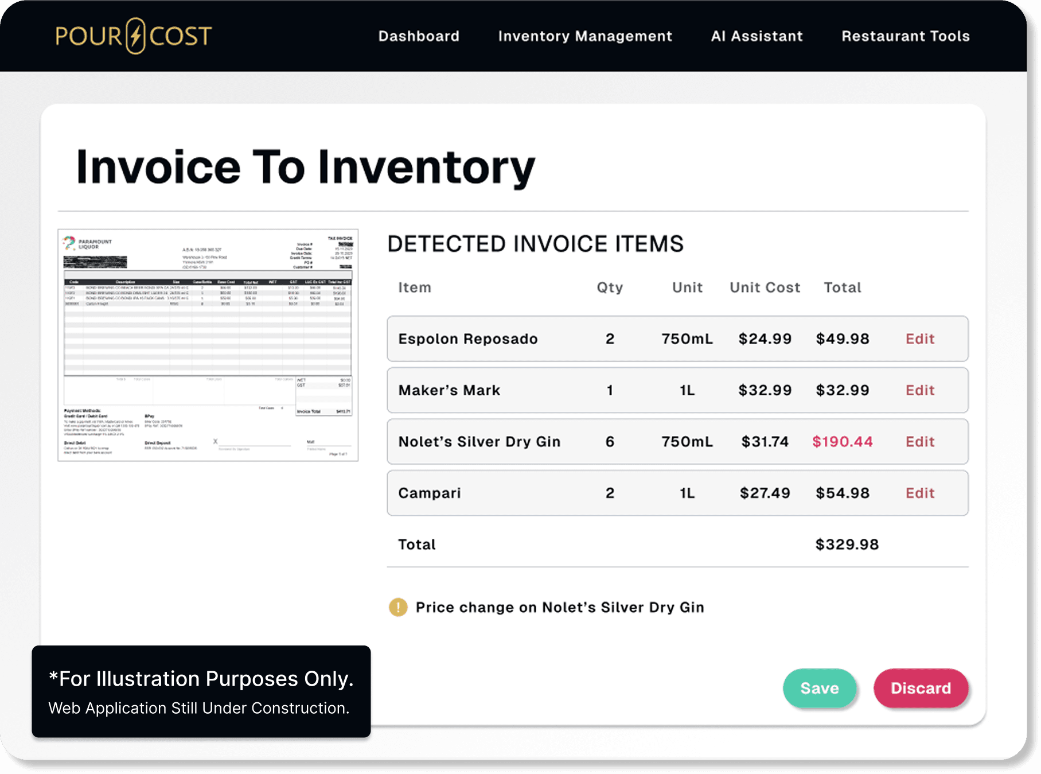
Task: Click the warning icon next to price change alert
Action: pos(397,607)
